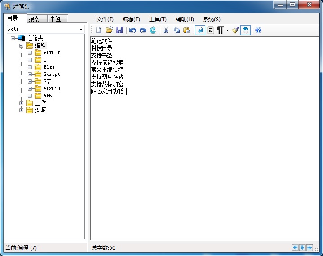Collapse the 编程 folder
323x256 pixels.
click(21, 45)
